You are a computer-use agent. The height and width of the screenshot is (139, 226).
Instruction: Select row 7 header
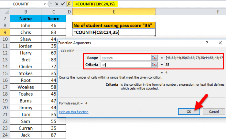coord(5,19)
